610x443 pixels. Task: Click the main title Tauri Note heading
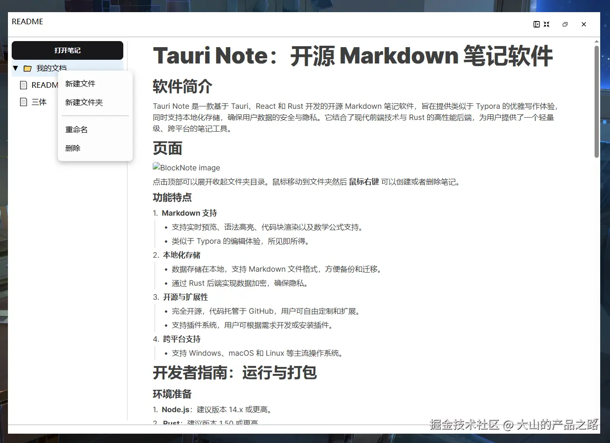353,56
